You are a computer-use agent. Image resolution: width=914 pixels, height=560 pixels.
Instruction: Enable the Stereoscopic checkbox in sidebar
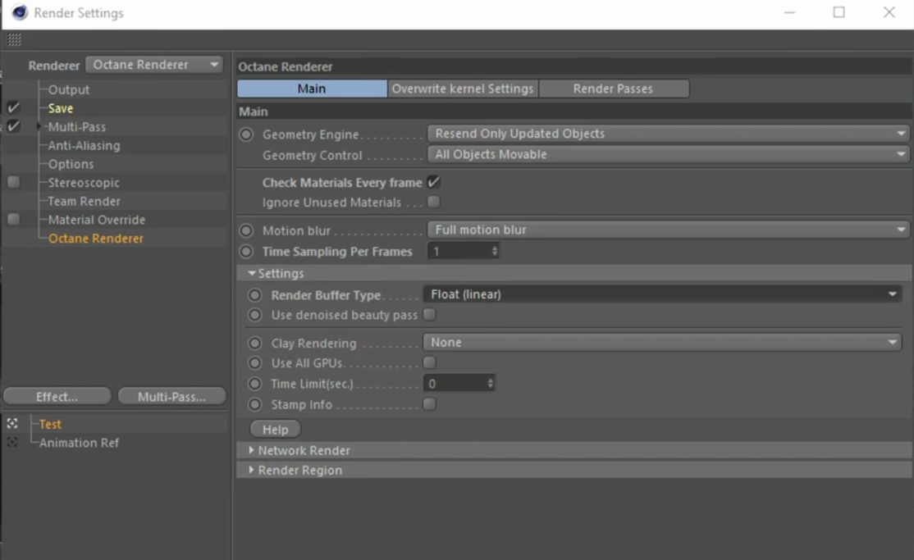click(x=13, y=182)
